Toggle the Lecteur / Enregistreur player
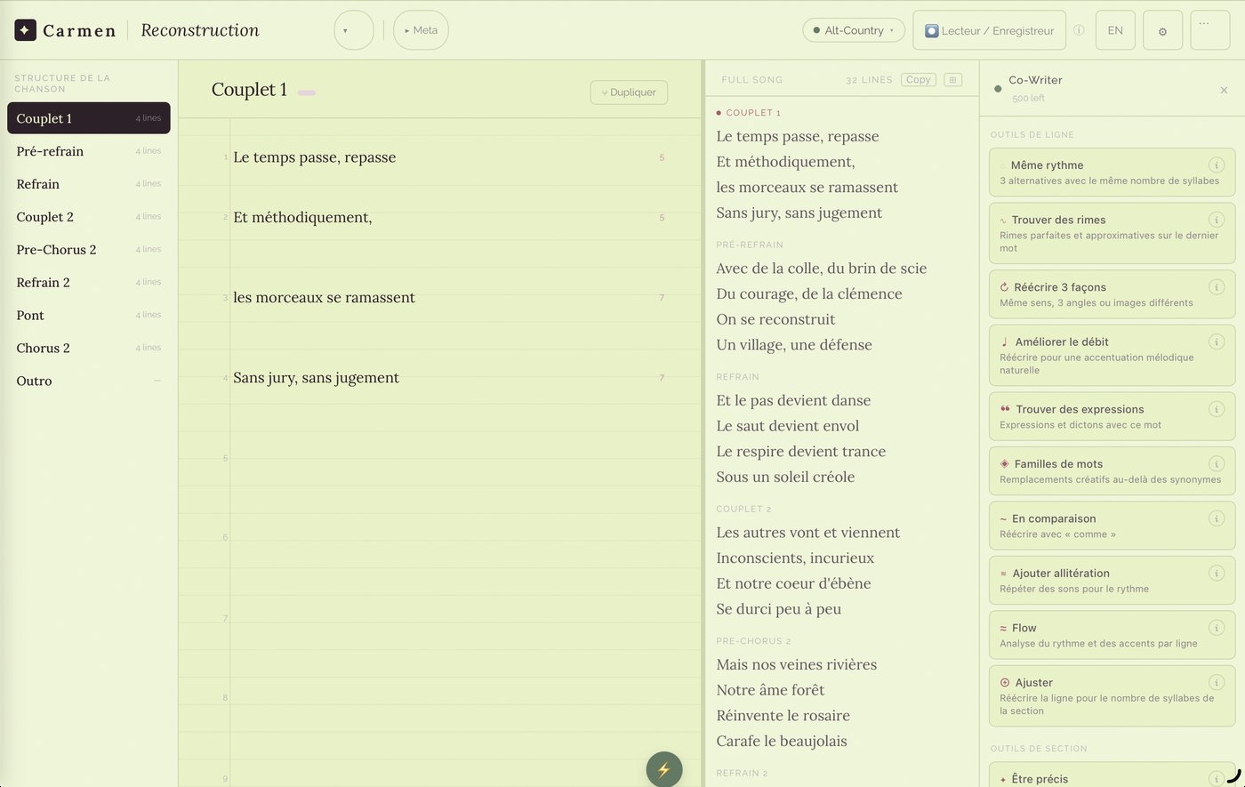This screenshot has height=787, width=1245. coord(989,30)
